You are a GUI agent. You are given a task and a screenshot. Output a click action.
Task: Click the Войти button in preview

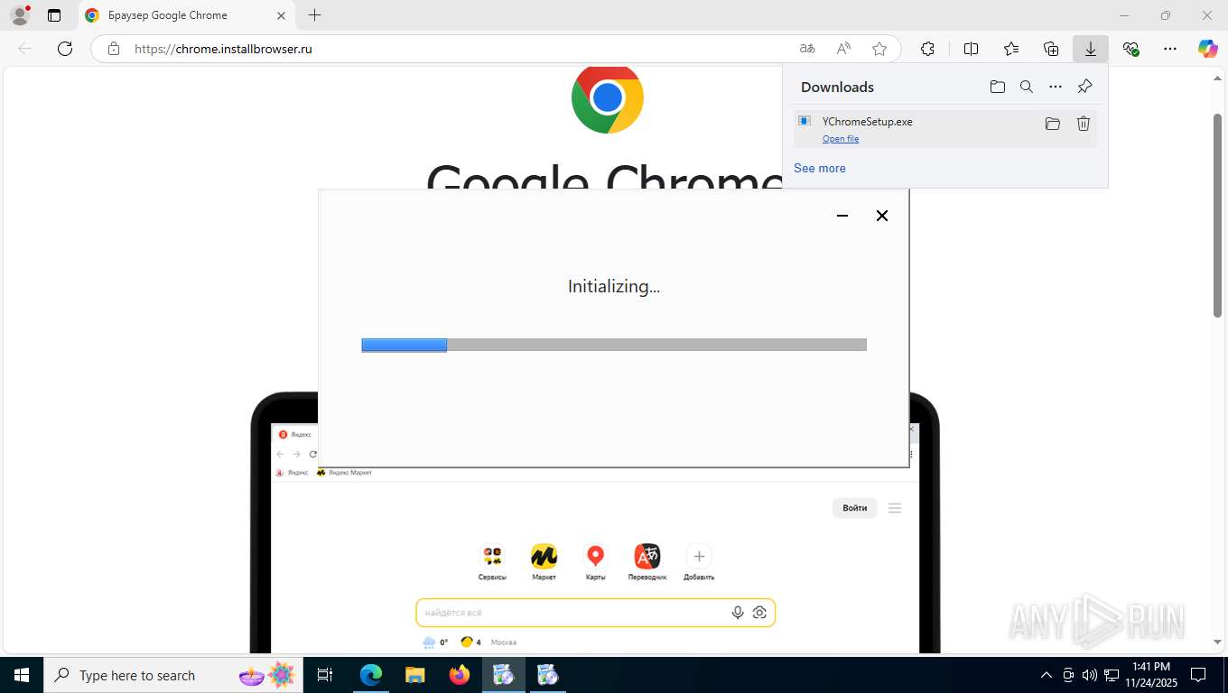pyautogui.click(x=855, y=508)
